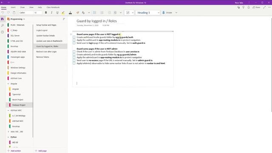
Task: Toggle bold formatting
Action: pos(46,13)
